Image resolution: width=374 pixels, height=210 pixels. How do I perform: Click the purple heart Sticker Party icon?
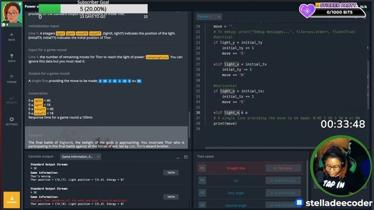pos(307,10)
